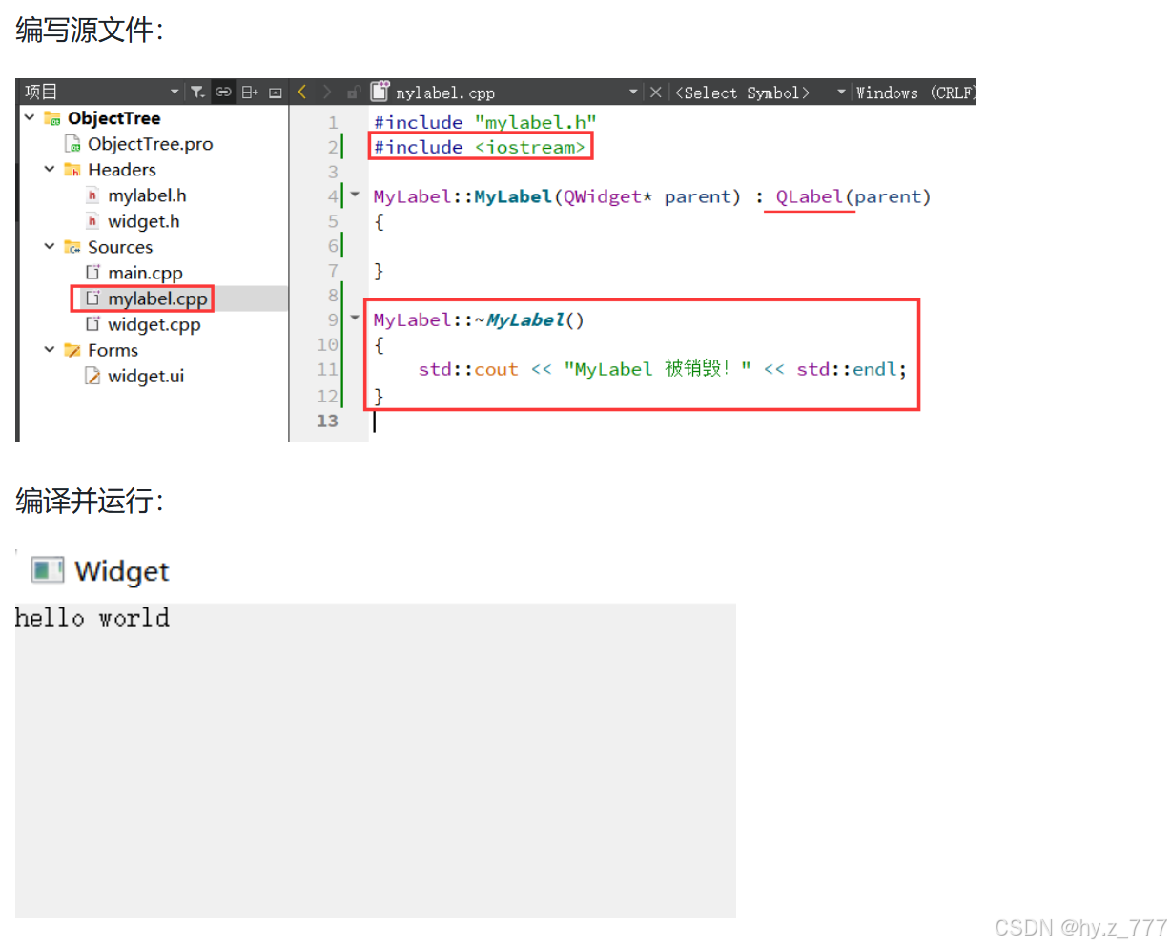Go back with the left arrow
The image size is (1171, 946).
[302, 92]
